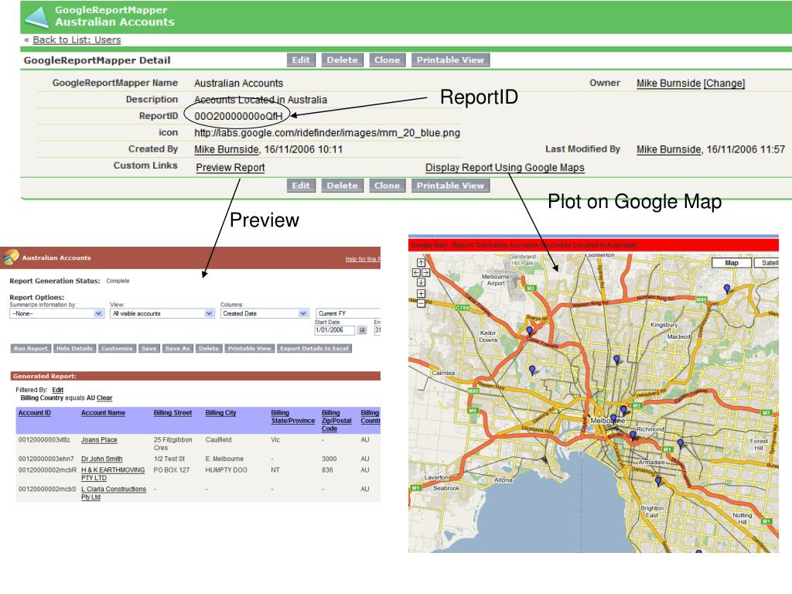Open Mike Burnside link in Last Modified By
This screenshot has height=594, width=792.
[669, 149]
